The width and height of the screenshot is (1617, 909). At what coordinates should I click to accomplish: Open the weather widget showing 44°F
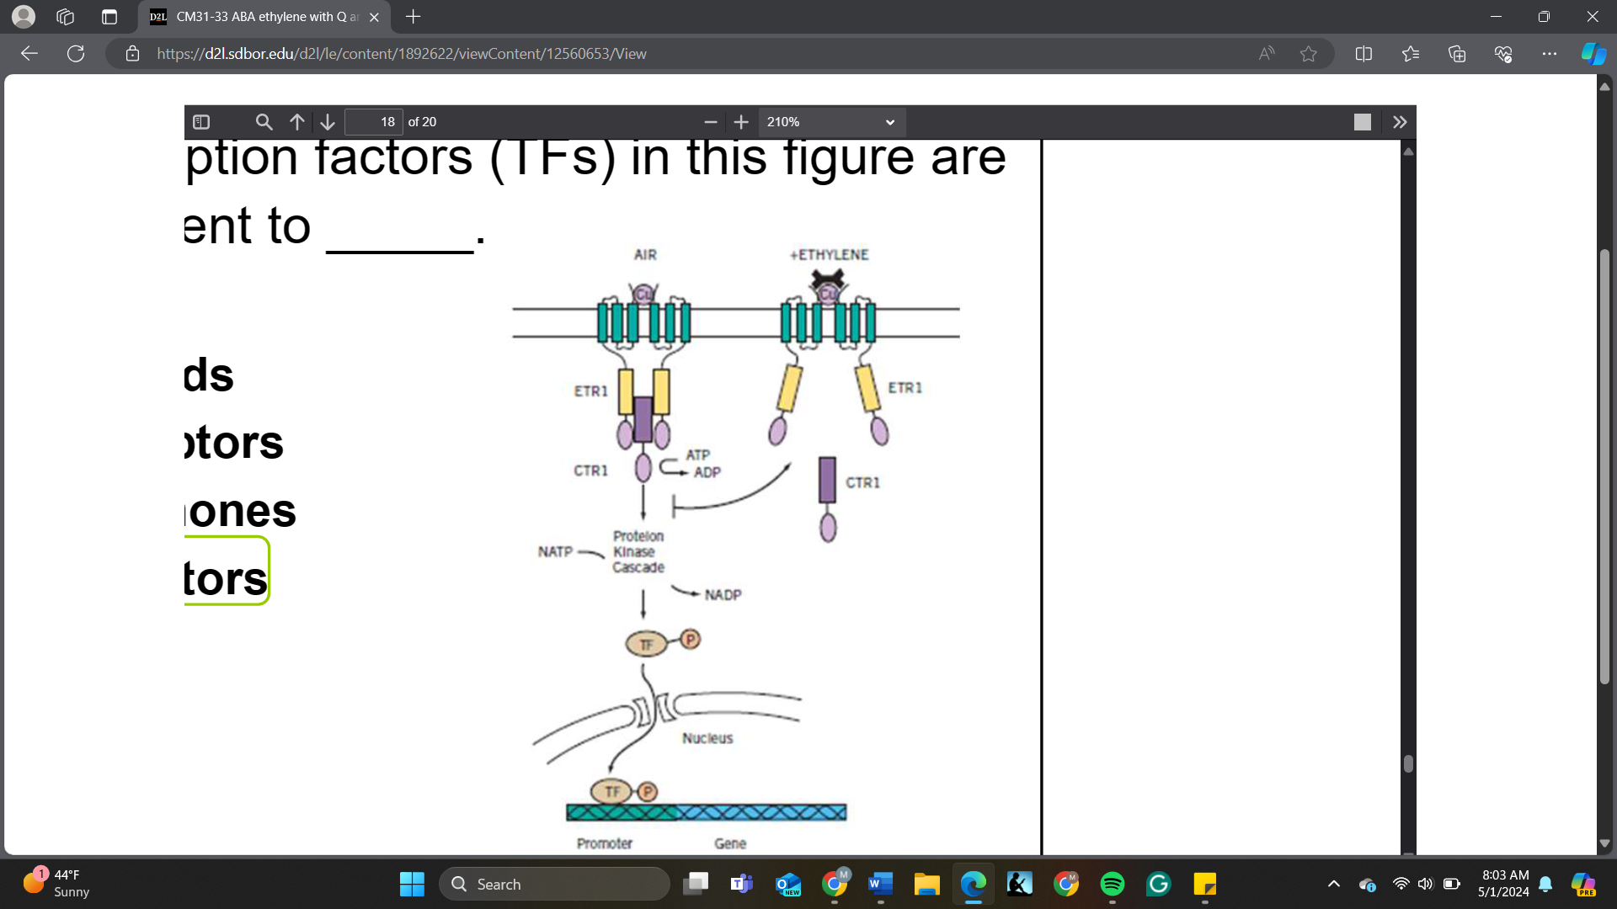click(57, 884)
